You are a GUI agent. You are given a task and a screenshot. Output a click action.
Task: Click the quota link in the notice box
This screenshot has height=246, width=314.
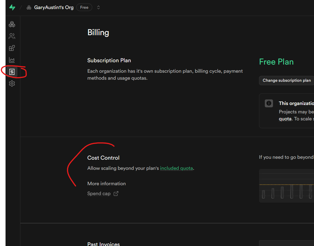click(285, 119)
